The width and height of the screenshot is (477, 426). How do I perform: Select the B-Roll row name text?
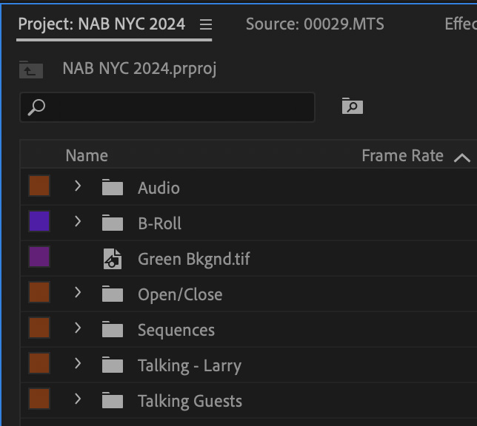(x=160, y=223)
